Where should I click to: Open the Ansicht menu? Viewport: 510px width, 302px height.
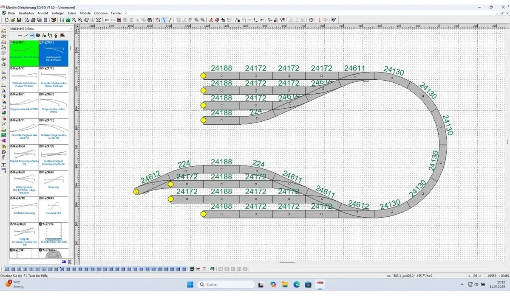pyautogui.click(x=42, y=13)
